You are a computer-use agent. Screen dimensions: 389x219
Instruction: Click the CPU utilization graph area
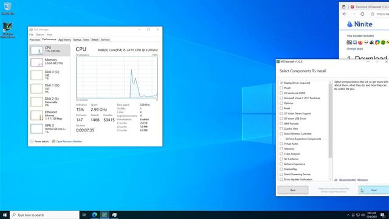[117, 77]
